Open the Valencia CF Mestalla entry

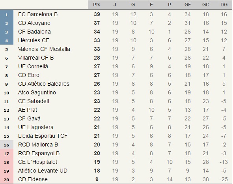44,49
